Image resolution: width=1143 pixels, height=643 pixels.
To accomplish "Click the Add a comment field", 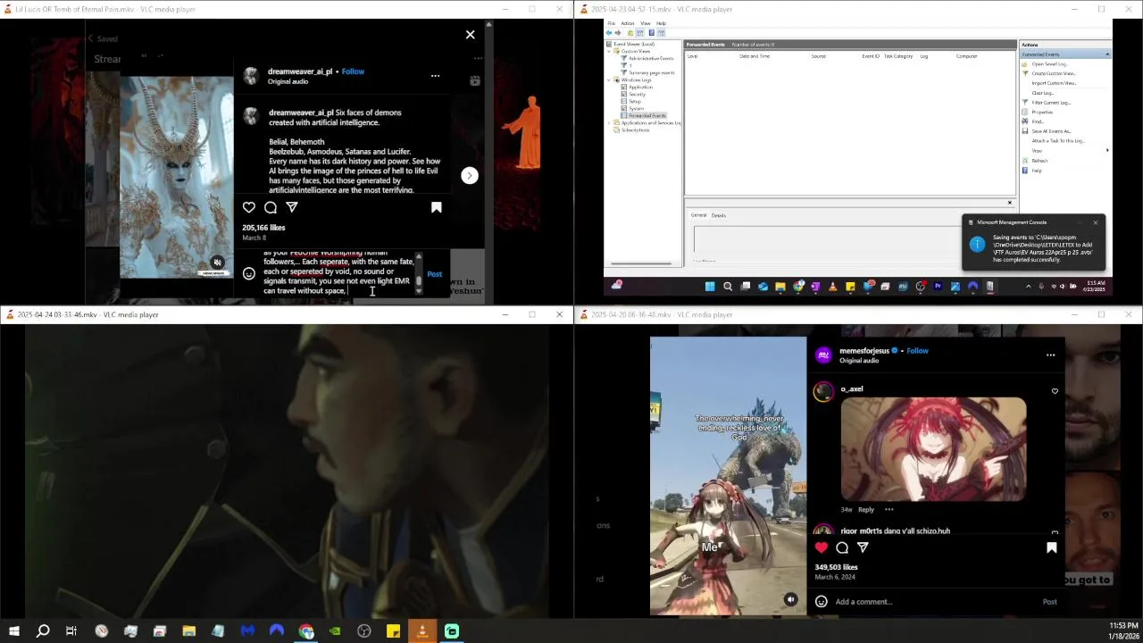I will point(935,601).
